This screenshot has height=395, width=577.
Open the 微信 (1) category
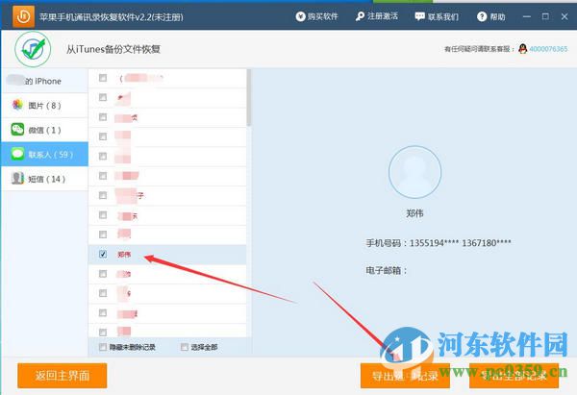[44, 130]
